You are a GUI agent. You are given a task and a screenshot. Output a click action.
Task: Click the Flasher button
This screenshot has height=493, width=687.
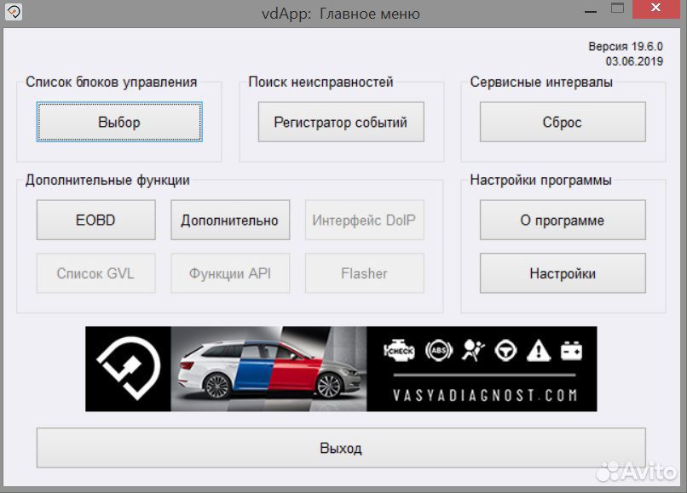(364, 273)
